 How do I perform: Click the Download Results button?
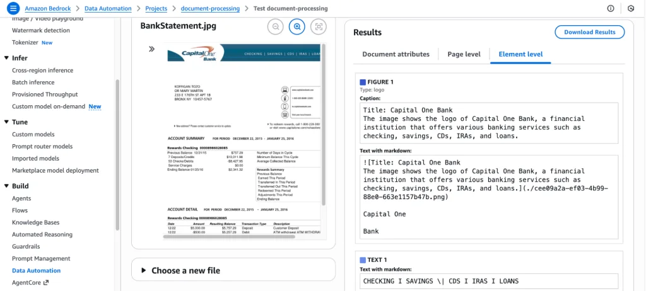tap(590, 32)
